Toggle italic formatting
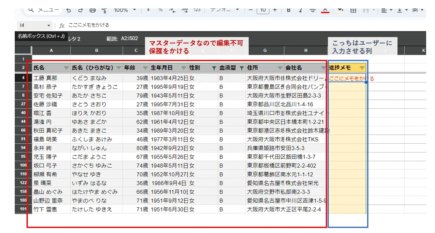Image resolution: width=435 pixels, height=233 pixels. pos(301,10)
